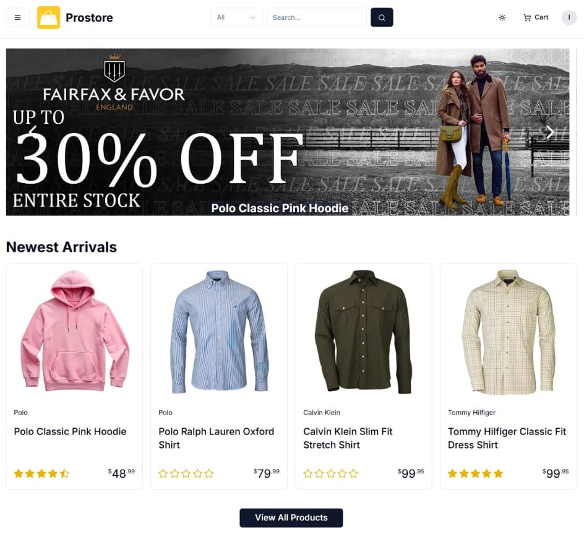Open Polo Classic Pink Hoodie product title
The width and height of the screenshot is (584, 534).
[70, 431]
